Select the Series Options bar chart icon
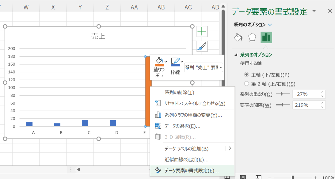This screenshot has height=179, width=335. tap(266, 37)
